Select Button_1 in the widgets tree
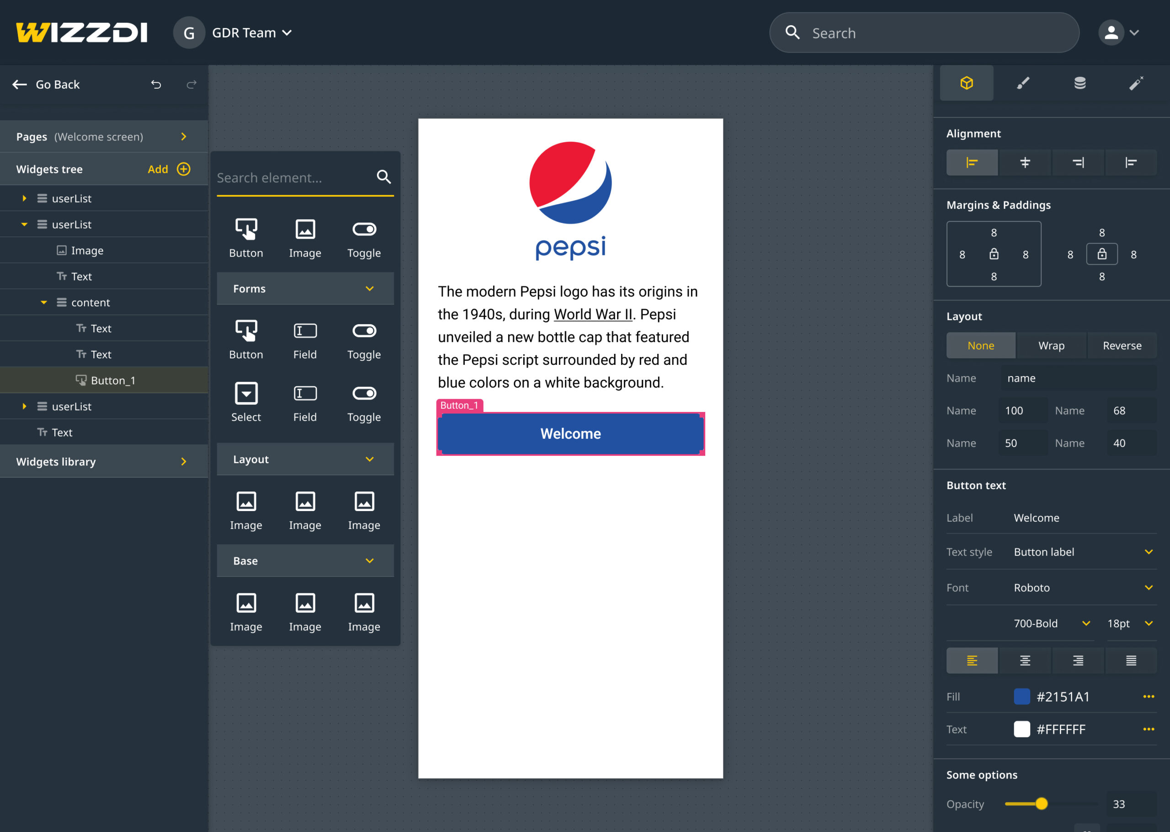The image size is (1170, 832). (x=104, y=380)
